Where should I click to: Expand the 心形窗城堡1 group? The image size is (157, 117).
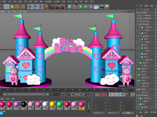tap(138, 18)
